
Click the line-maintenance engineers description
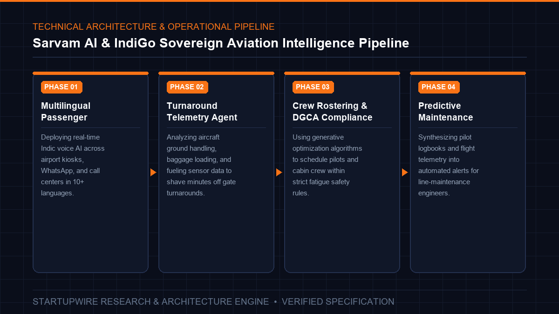[449, 165]
